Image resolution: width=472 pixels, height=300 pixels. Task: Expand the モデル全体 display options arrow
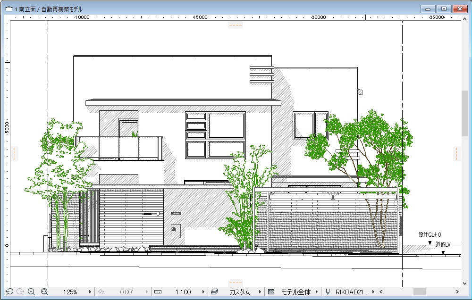click(x=316, y=292)
